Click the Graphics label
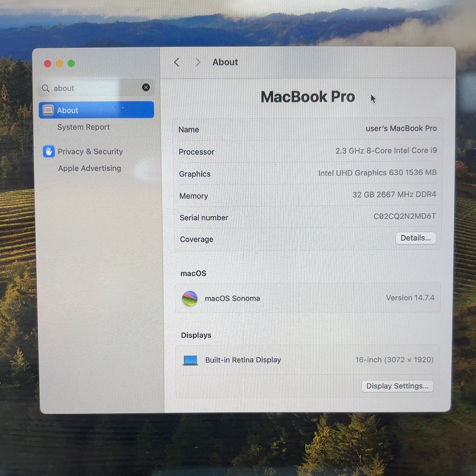 [x=195, y=174]
